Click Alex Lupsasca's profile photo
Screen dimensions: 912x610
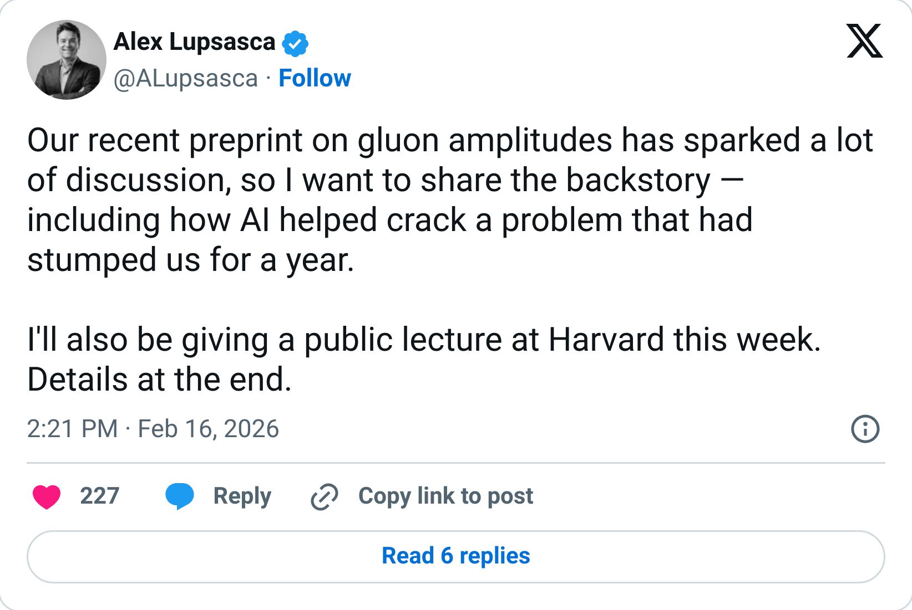67,60
